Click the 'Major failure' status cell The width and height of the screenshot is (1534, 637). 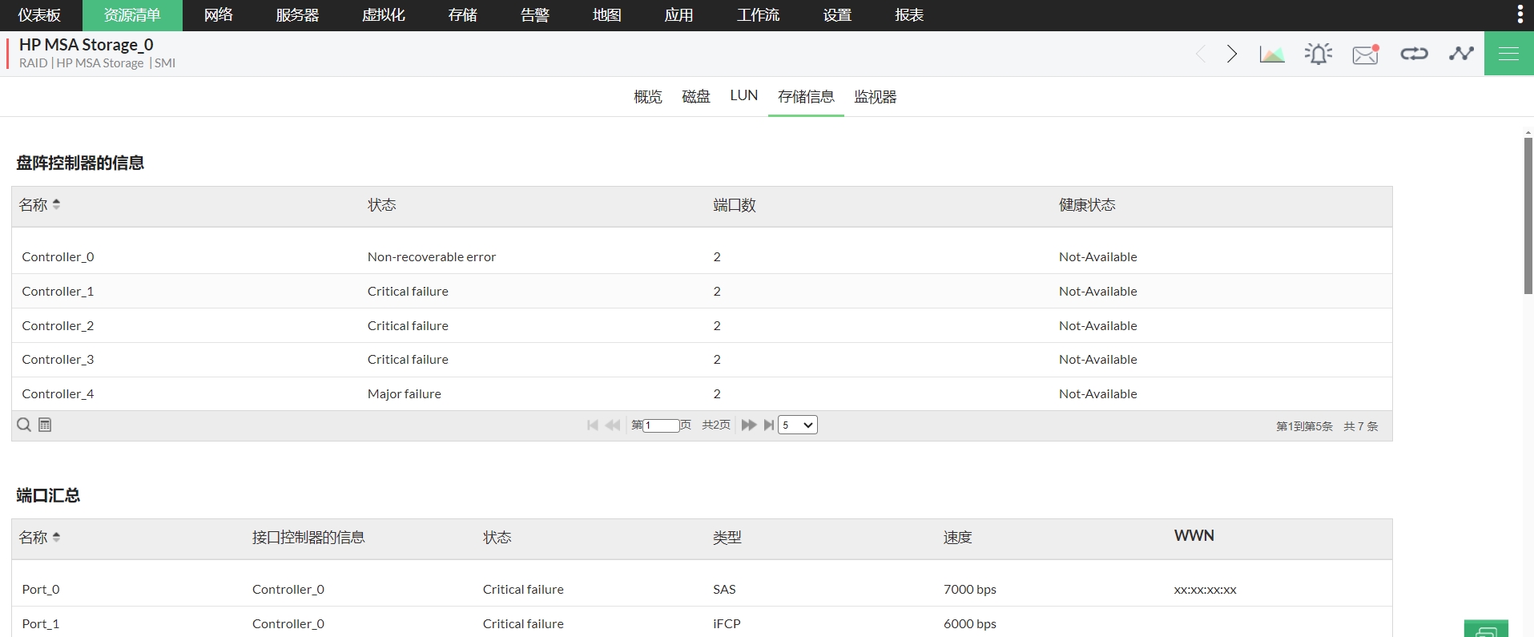[405, 394]
